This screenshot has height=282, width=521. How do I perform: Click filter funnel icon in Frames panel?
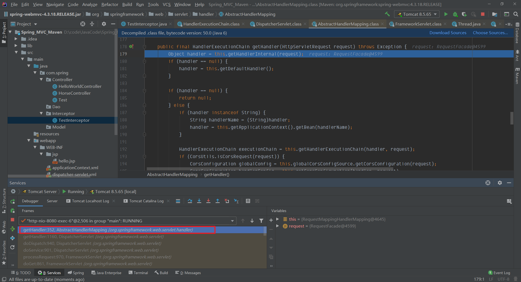click(261, 221)
